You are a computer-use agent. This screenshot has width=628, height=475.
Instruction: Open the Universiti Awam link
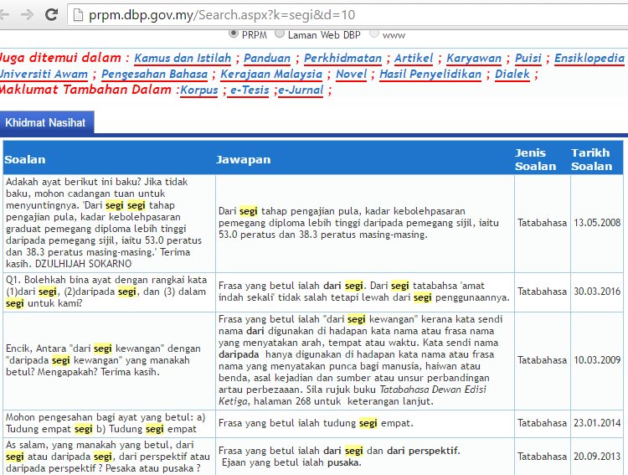point(44,75)
